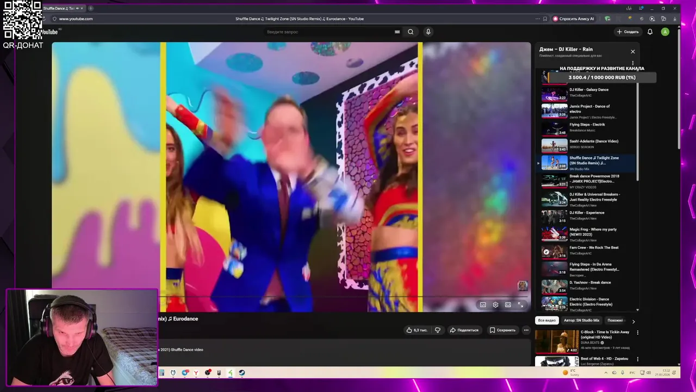The image size is (696, 392).
Task: Click Спросить Алису AI button
Action: click(x=574, y=19)
